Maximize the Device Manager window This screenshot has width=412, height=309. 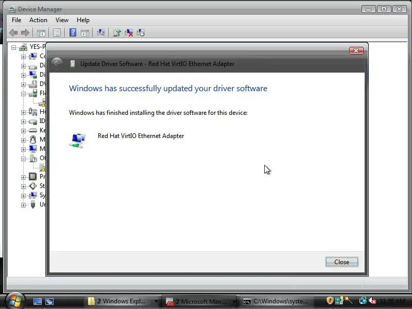384,9
